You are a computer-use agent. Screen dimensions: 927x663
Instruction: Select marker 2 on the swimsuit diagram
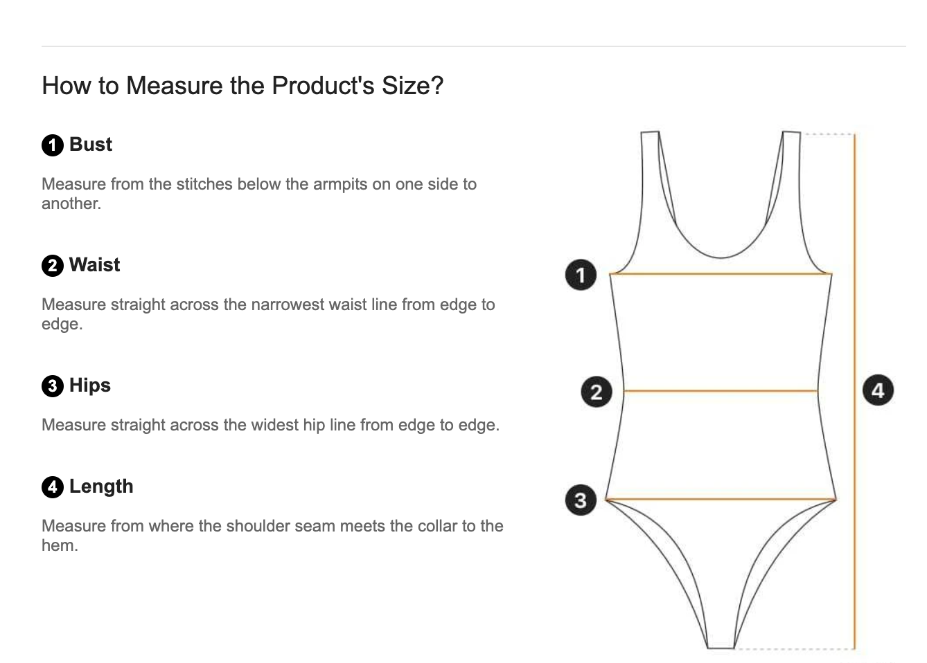coord(596,392)
